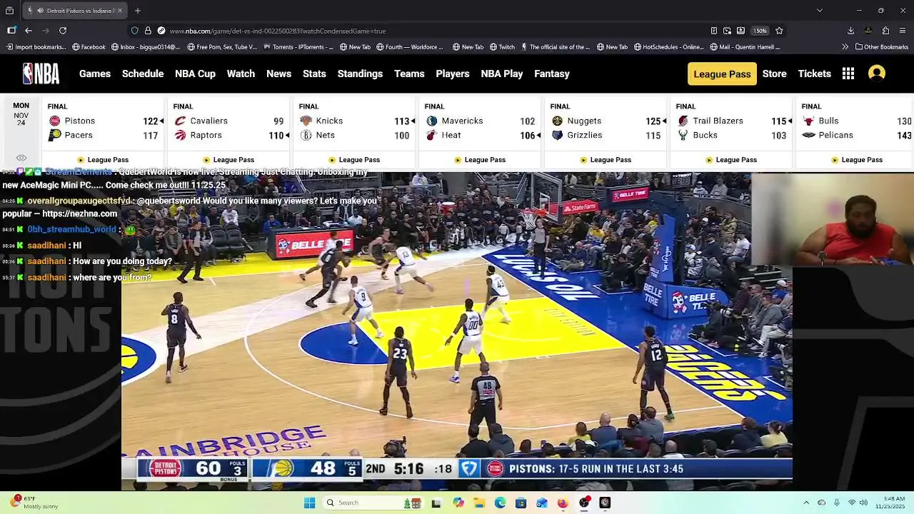The width and height of the screenshot is (914, 514).
Task: Open League Pass link under Nuggets-Grizzlies game
Action: coord(606,160)
